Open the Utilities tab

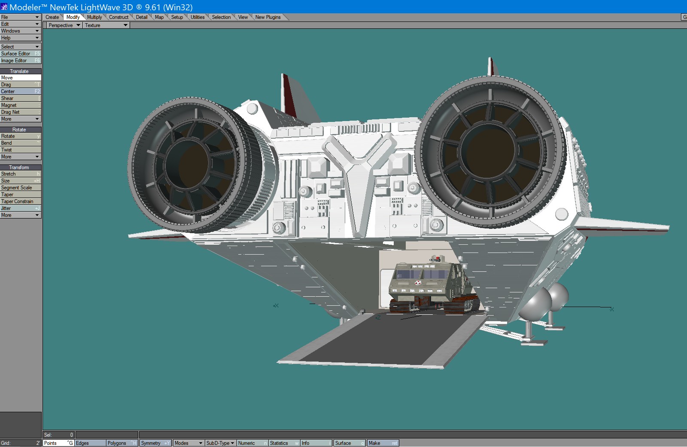198,17
